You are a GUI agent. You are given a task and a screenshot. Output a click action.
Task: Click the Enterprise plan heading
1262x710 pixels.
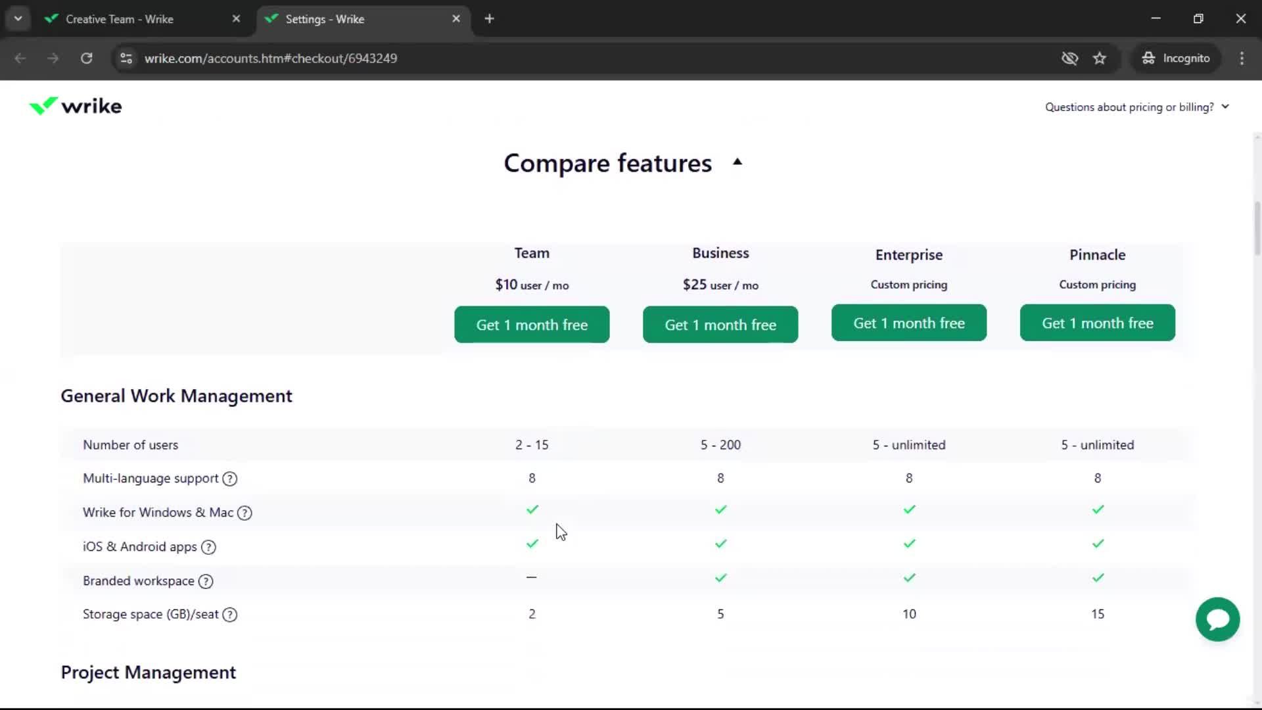point(909,255)
